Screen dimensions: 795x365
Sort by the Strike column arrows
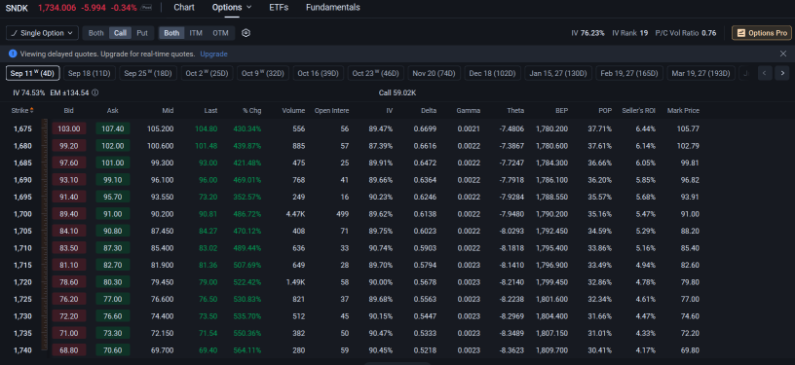32,110
